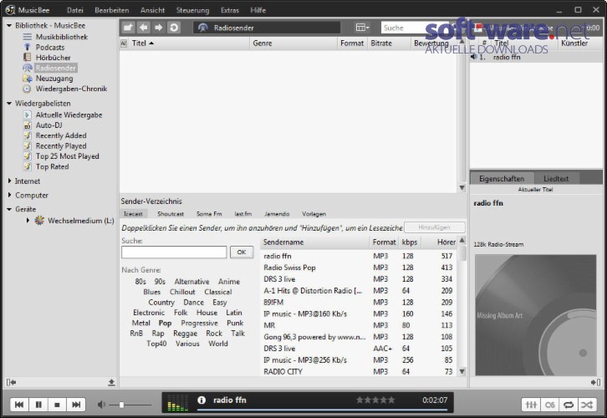Screen dimensions: 607x418
Task: Collapse Bibliothek - MusicBee tree node
Action: click(9, 26)
